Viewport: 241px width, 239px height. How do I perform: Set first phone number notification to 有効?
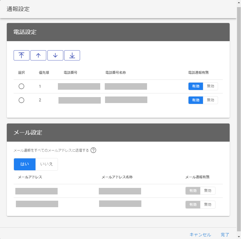(196, 86)
